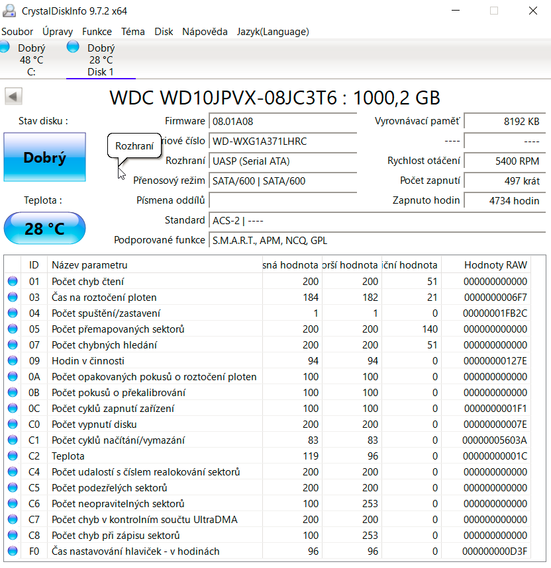This screenshot has height=568, width=551.
Task: Select row Počet neopravitelných sektorů
Action: [268, 503]
